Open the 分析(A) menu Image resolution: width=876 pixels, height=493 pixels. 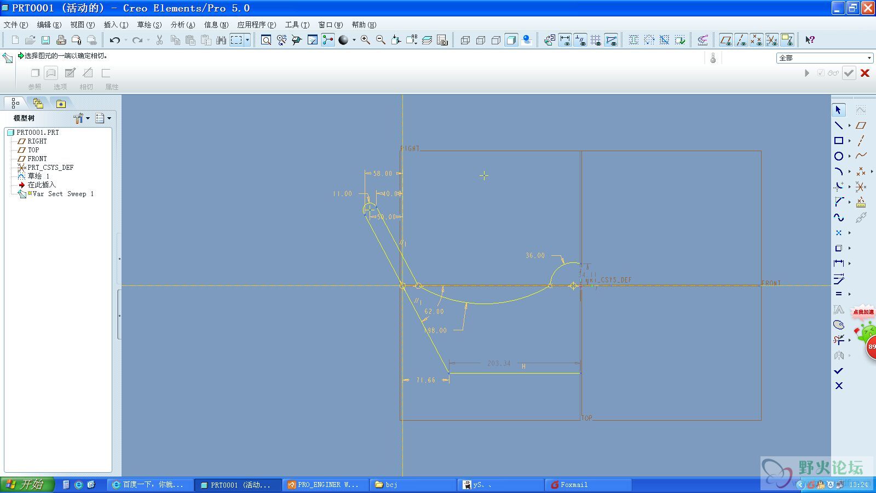[x=183, y=25]
